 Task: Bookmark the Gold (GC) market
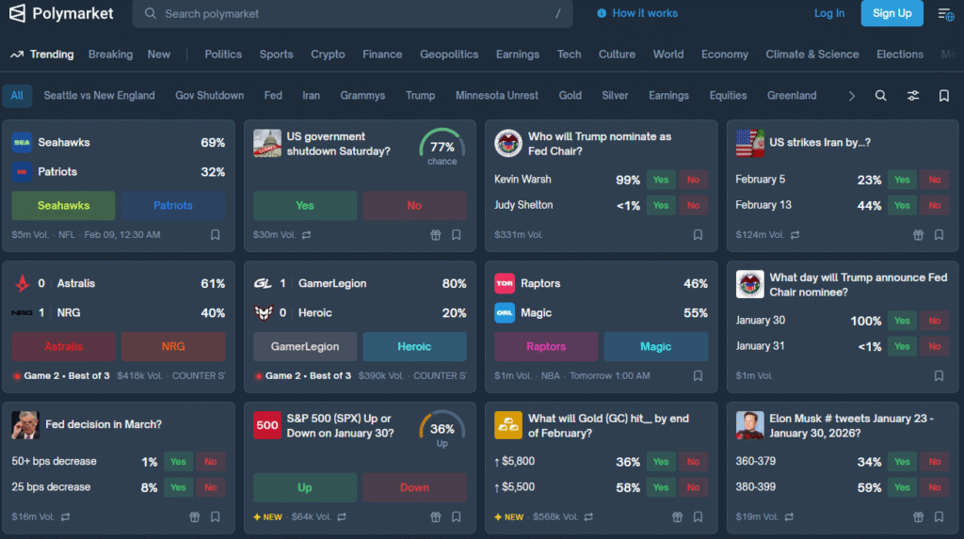698,516
